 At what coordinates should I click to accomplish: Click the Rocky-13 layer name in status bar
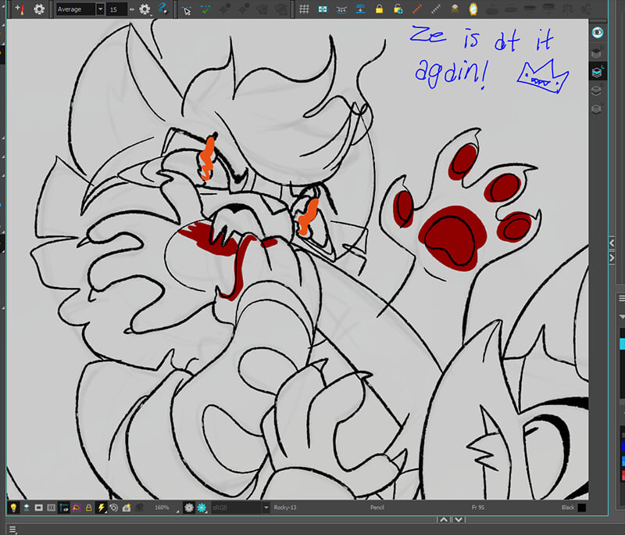point(285,508)
